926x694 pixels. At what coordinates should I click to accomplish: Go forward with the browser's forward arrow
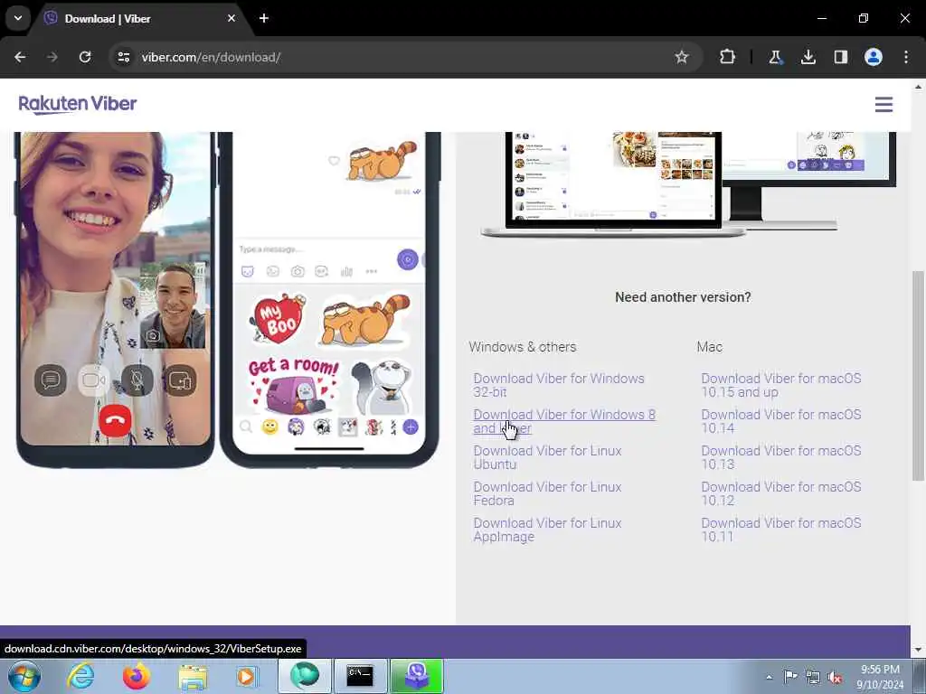click(52, 57)
